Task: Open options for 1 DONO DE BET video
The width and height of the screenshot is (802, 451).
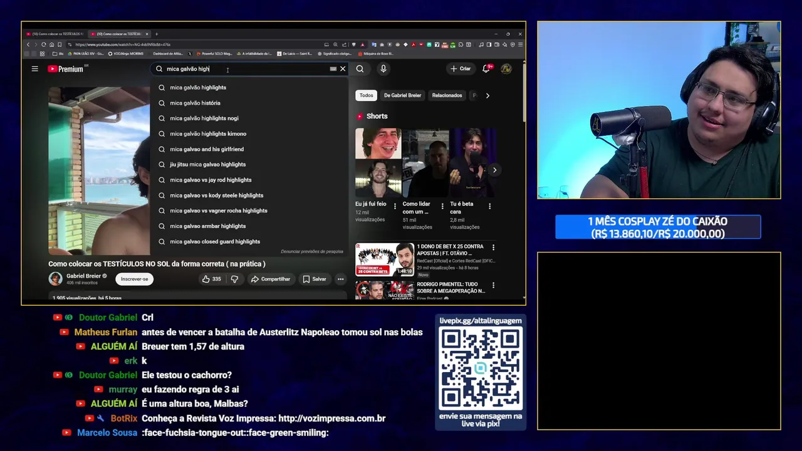Action: tap(493, 248)
